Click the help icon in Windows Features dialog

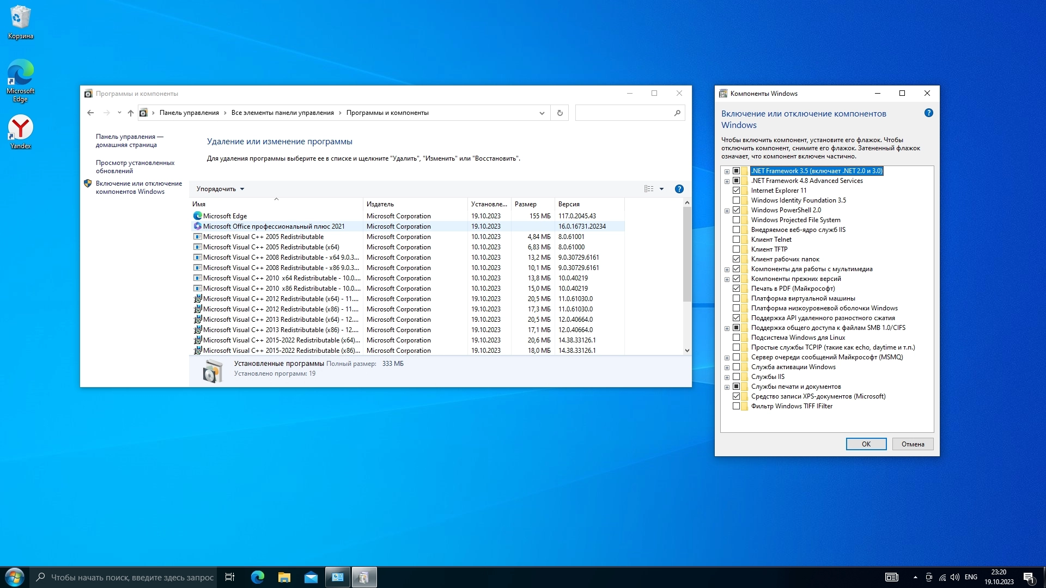(928, 113)
